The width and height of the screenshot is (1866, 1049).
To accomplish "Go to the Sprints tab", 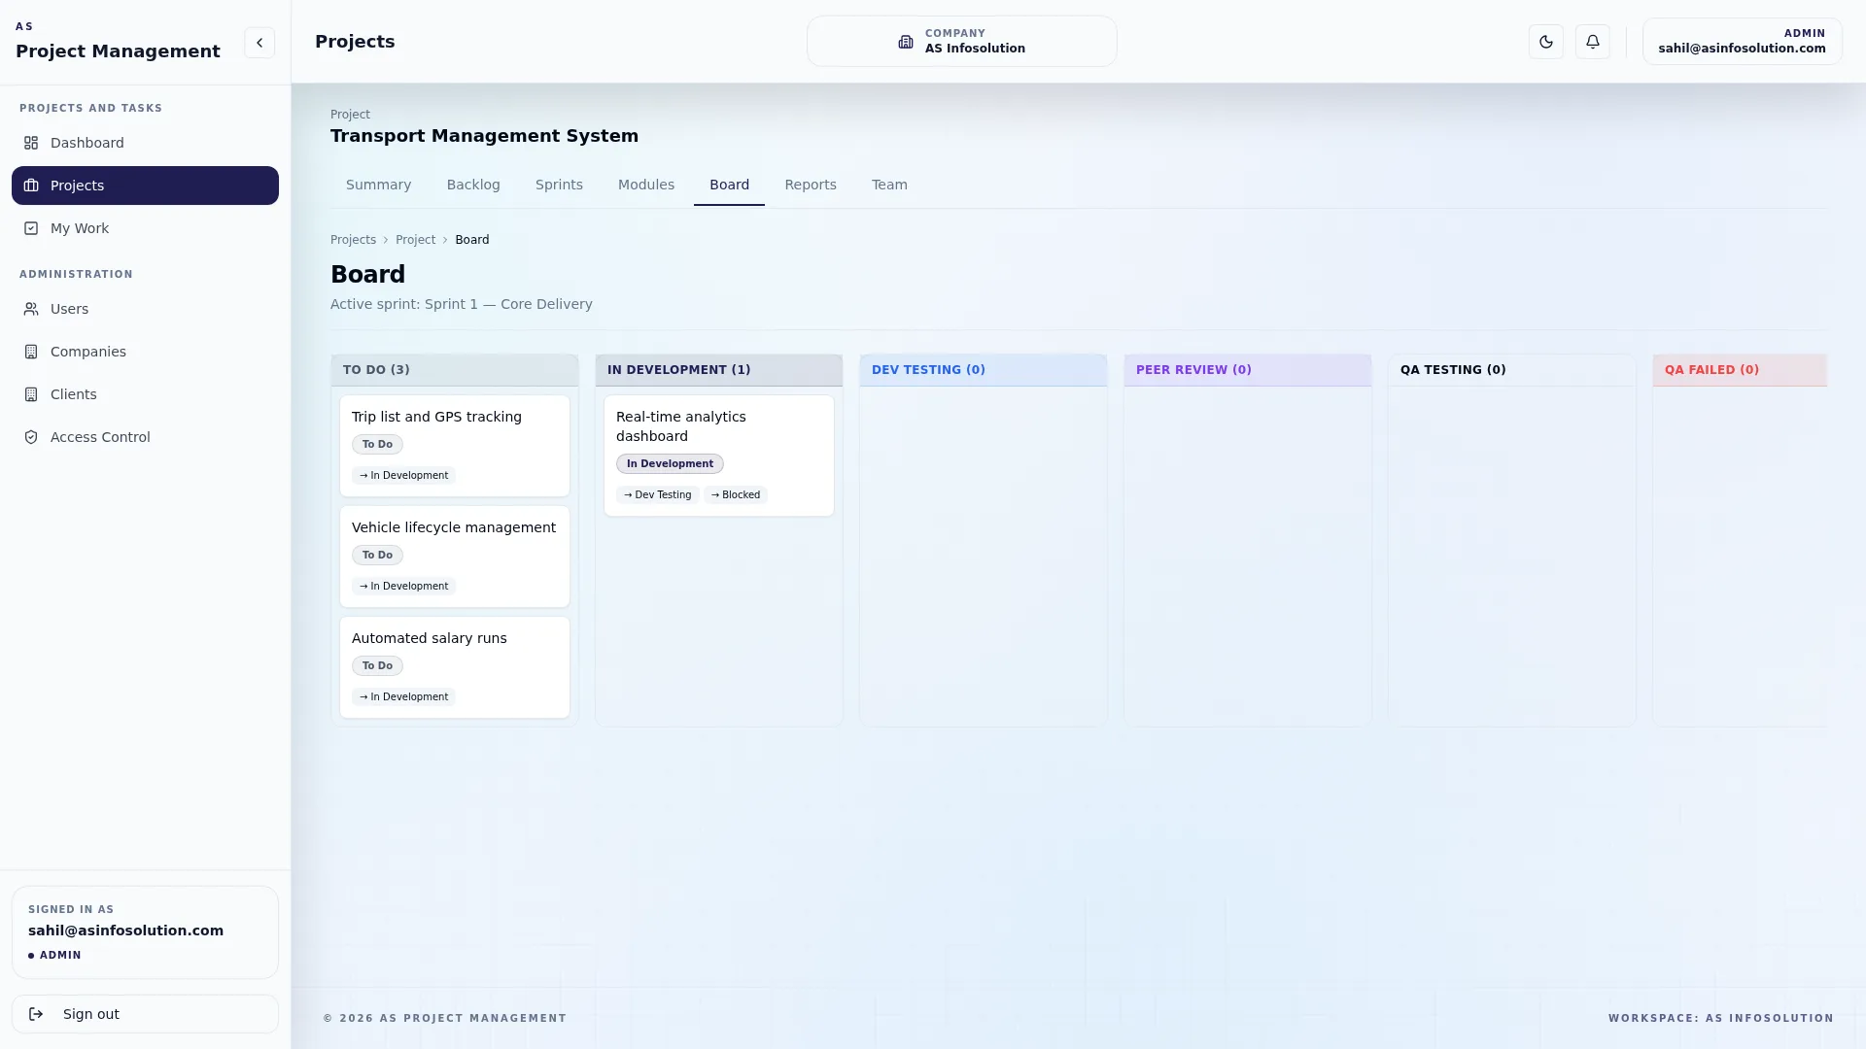I will click(559, 185).
